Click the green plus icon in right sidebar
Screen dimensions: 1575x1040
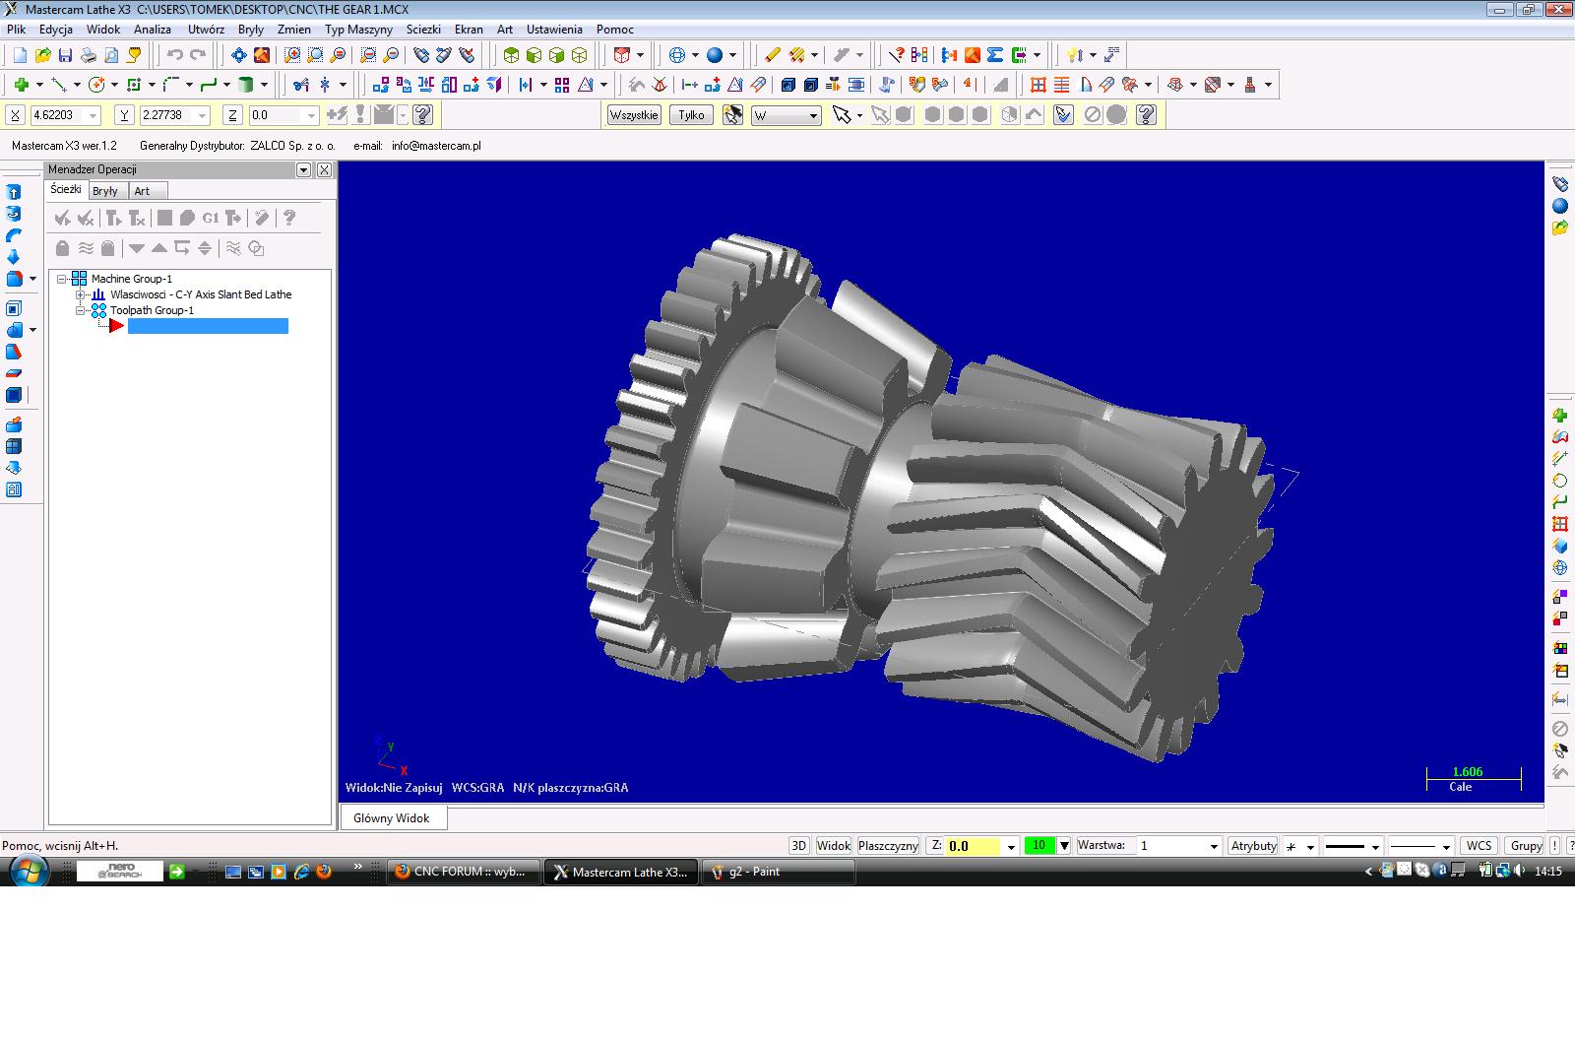tap(1560, 416)
